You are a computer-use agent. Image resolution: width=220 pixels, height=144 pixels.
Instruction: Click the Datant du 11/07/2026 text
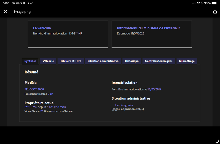[x=131, y=33]
